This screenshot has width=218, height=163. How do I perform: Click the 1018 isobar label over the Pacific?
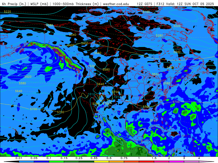(x=51, y=85)
